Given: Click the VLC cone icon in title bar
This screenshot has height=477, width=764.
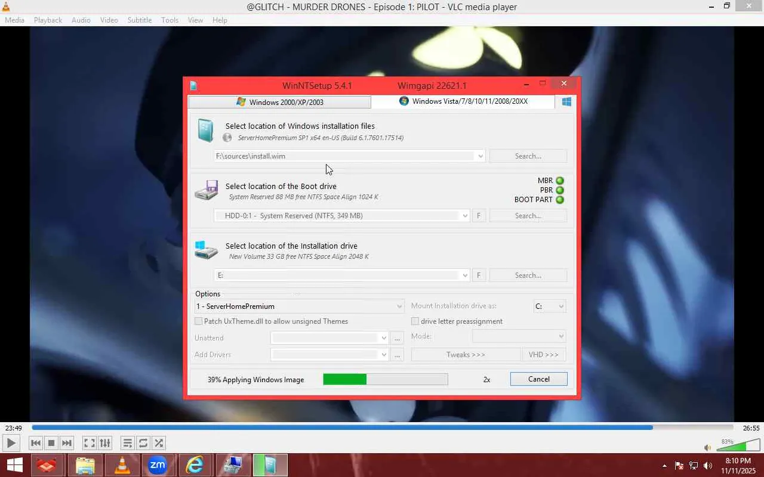Looking at the screenshot, I should 6,7.
